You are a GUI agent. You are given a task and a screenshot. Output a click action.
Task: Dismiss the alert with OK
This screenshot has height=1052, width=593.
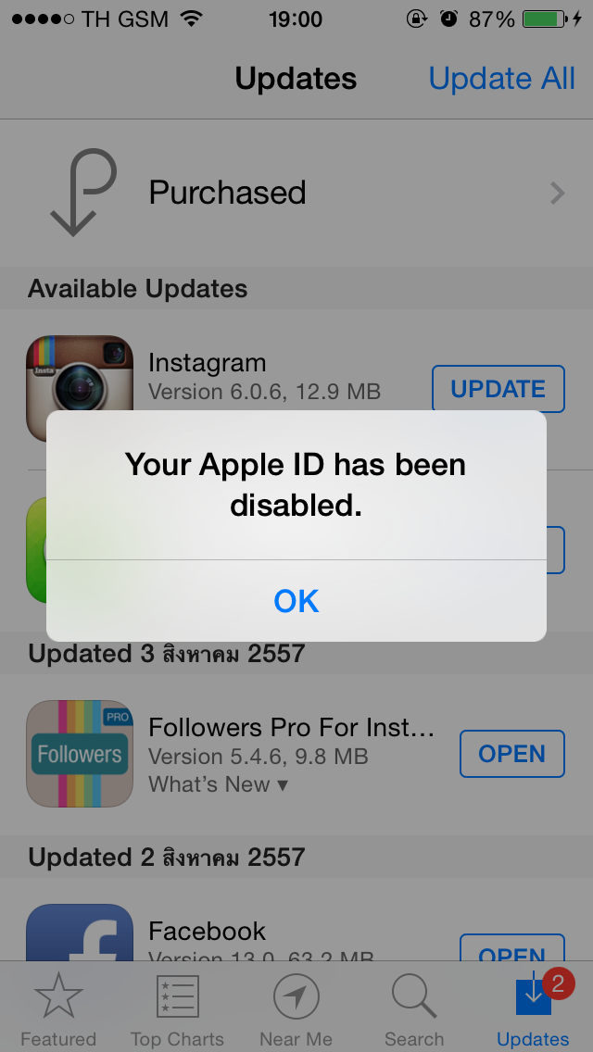point(296,600)
